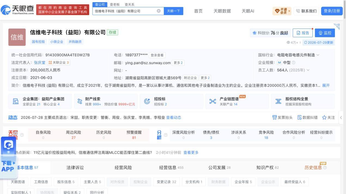Click the 招投标 icon
This screenshot has height=194, width=346.
coord(147,101)
